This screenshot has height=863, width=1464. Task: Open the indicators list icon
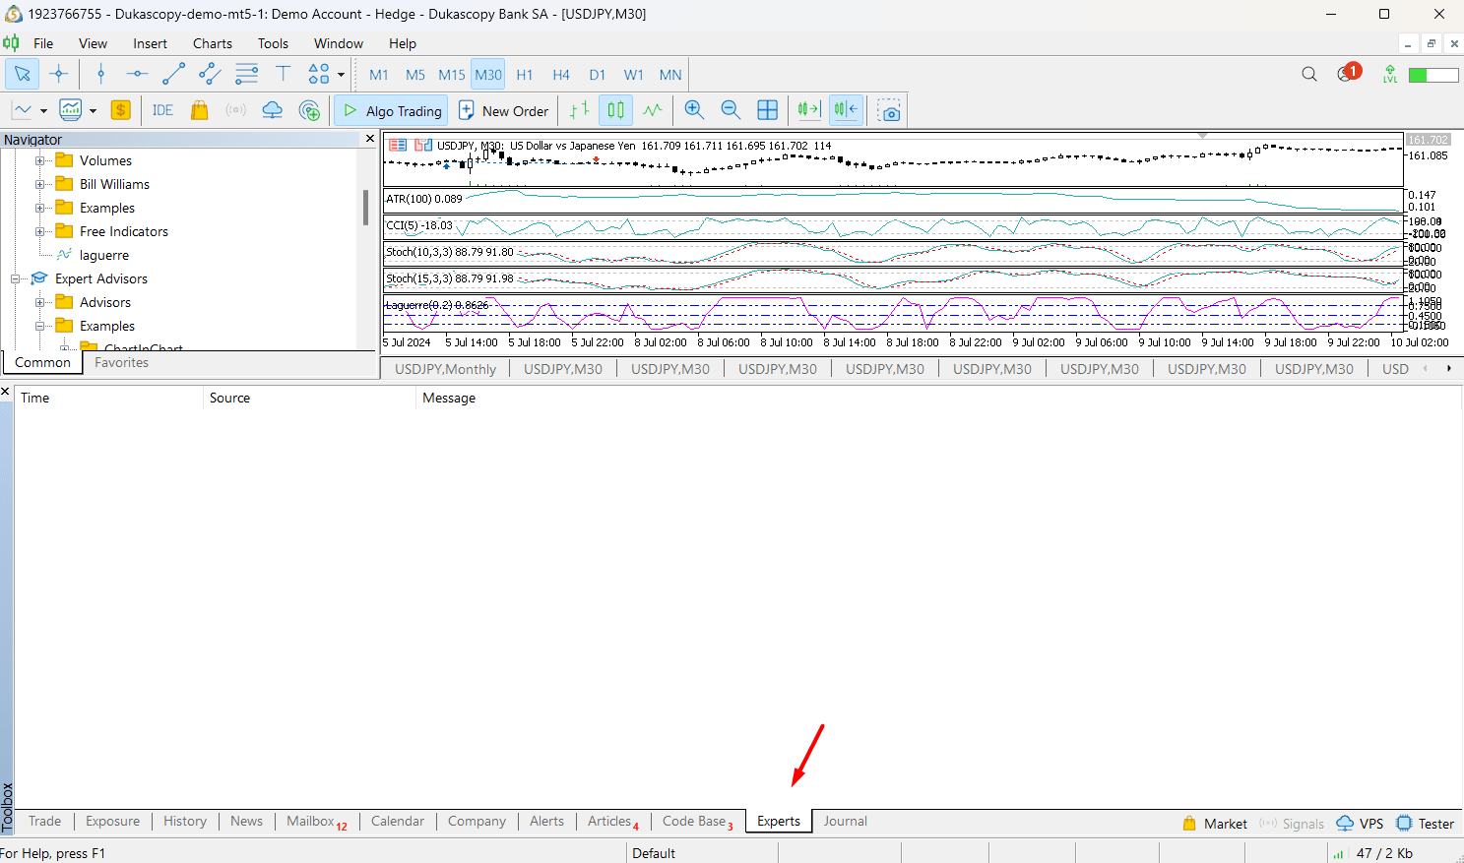coord(71,110)
